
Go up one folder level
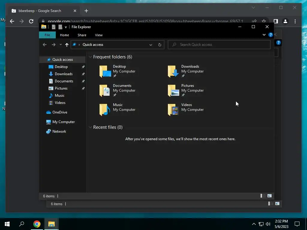tap(67, 45)
